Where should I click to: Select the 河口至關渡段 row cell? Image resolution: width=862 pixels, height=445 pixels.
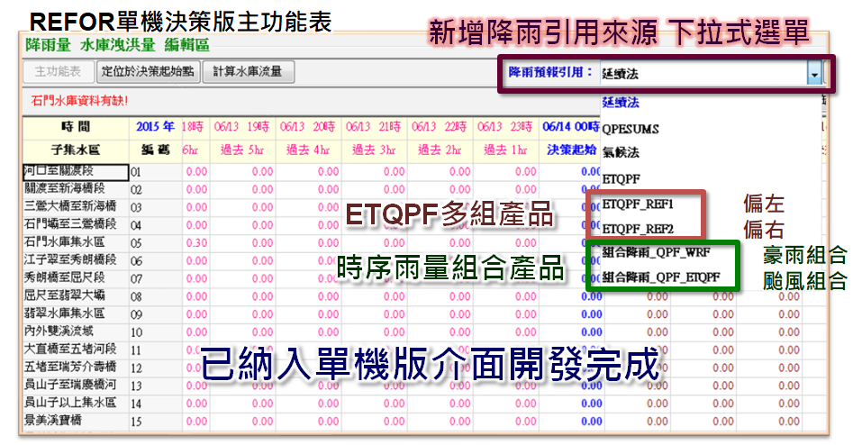pos(76,172)
